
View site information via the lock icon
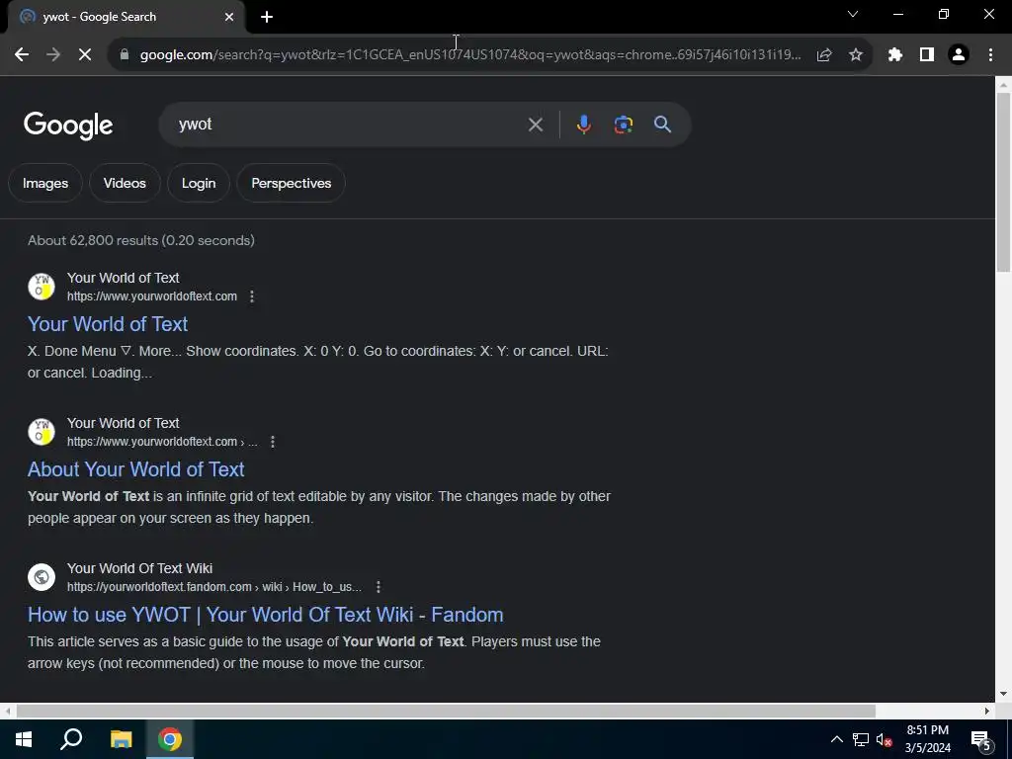(x=125, y=55)
